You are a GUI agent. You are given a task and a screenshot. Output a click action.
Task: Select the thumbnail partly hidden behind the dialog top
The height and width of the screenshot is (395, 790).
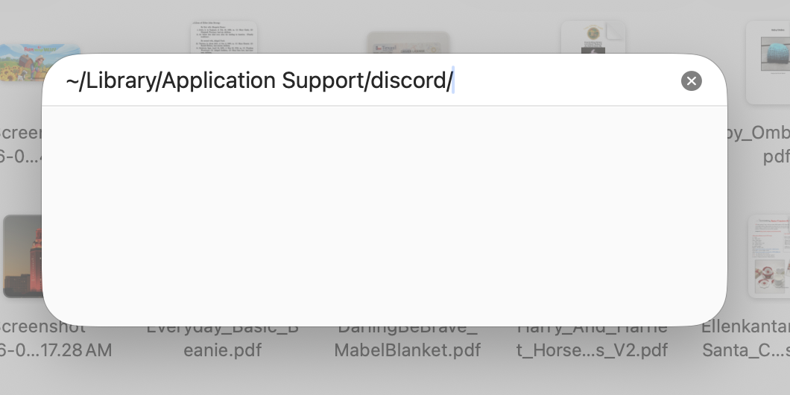pos(408,43)
